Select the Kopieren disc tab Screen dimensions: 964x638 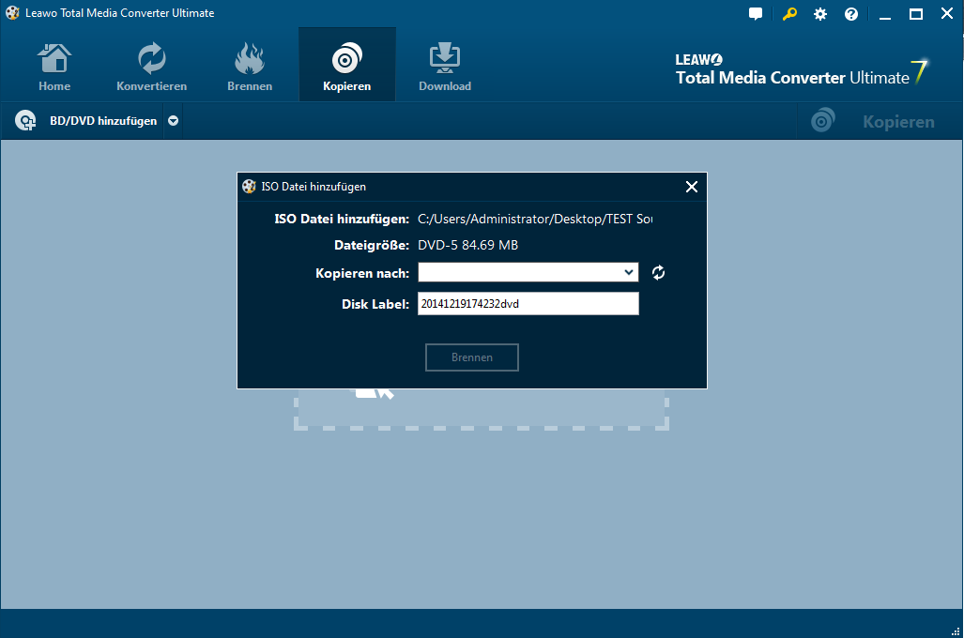point(346,66)
